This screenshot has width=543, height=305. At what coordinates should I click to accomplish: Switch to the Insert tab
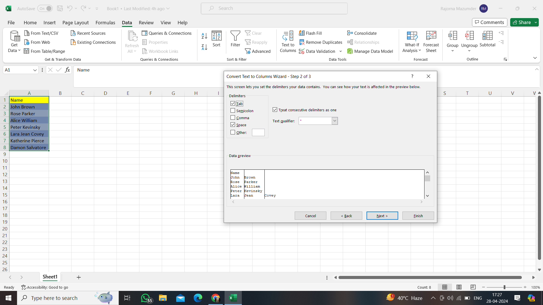click(x=49, y=23)
